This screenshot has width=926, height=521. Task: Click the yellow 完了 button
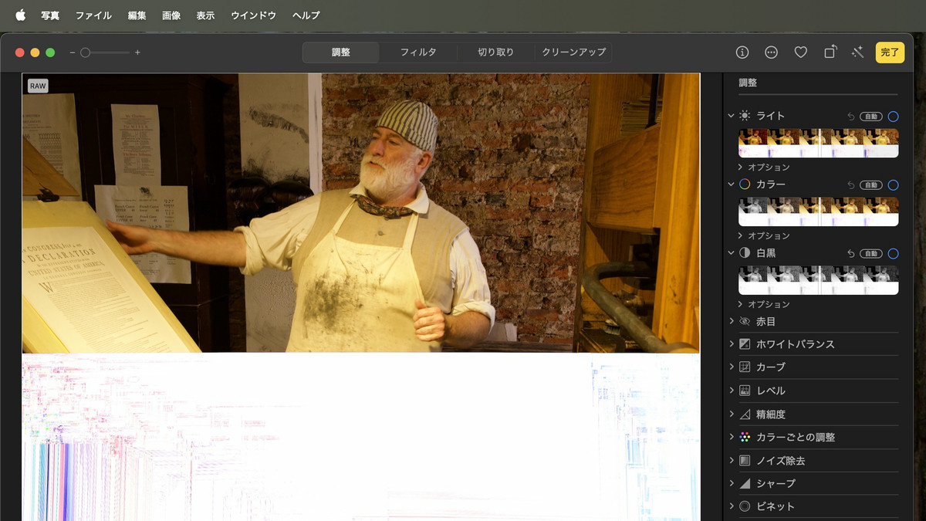click(890, 52)
